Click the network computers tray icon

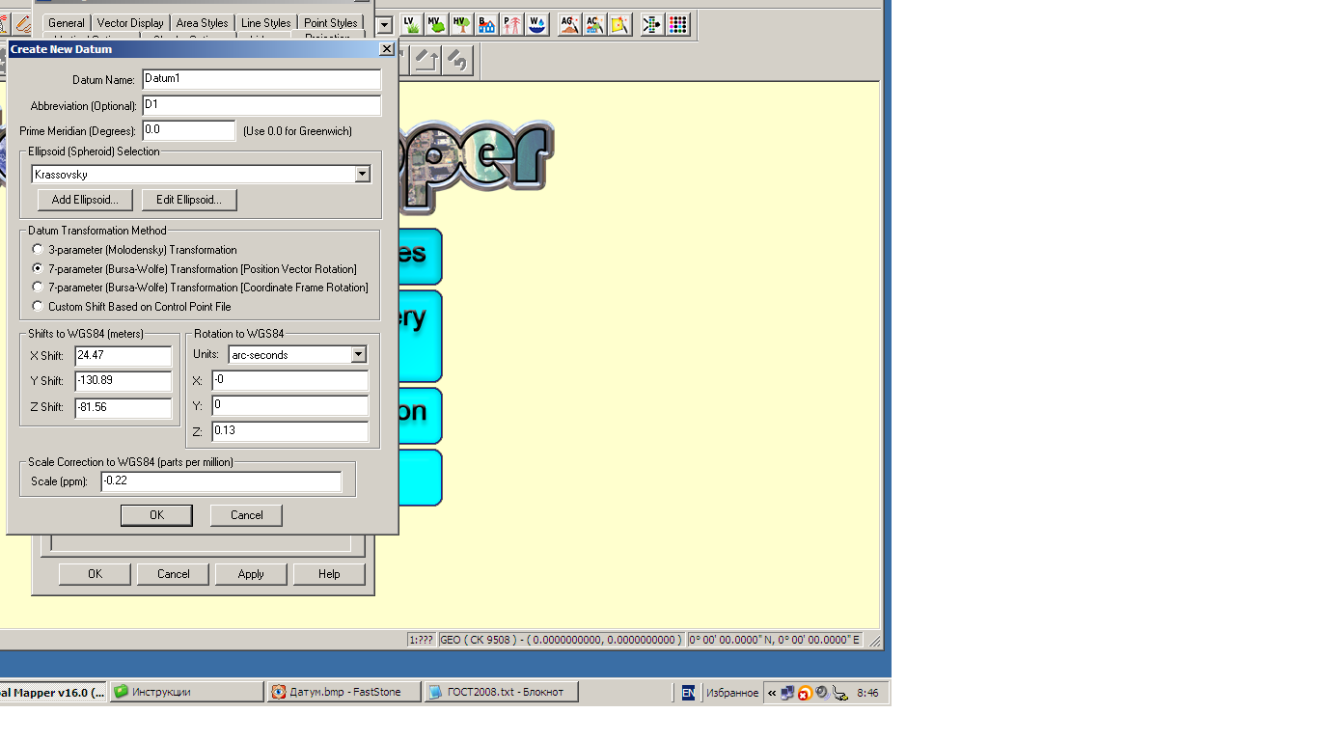787,692
